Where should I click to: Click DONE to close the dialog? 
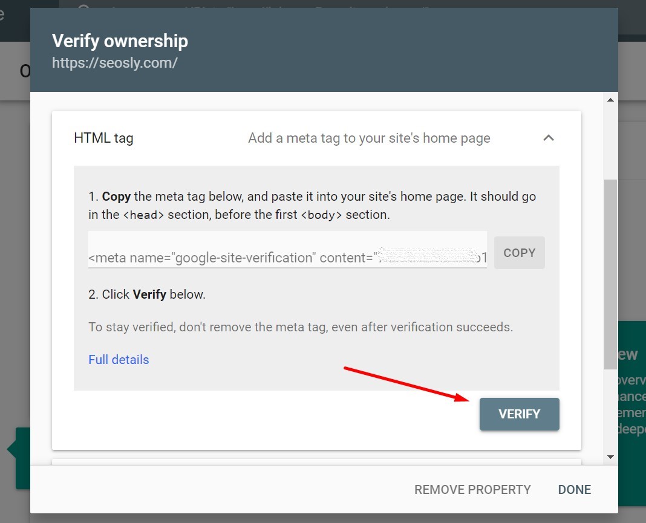573,490
